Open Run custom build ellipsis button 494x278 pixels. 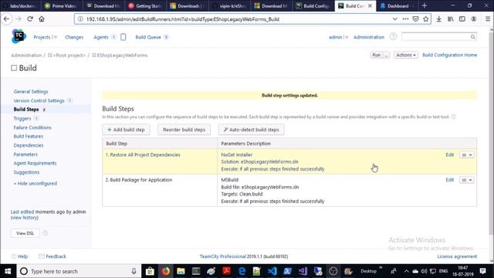click(386, 55)
